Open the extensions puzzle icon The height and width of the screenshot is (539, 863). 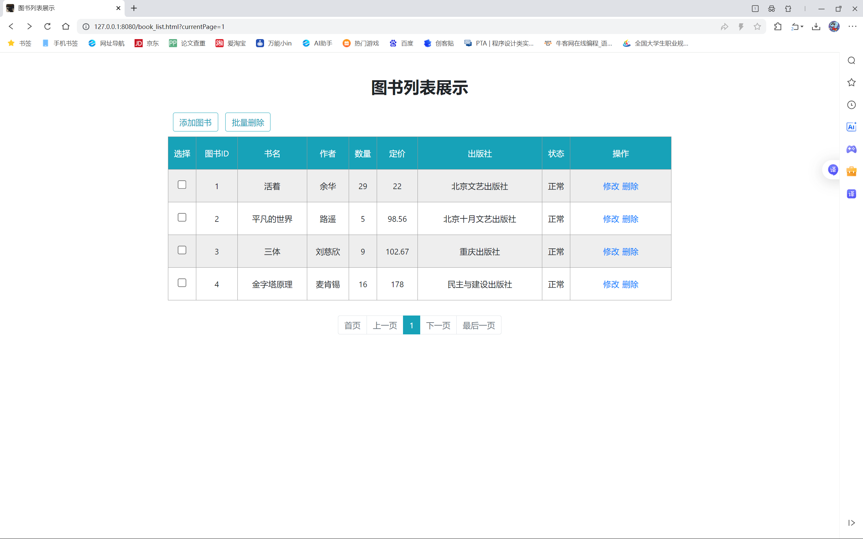coord(778,26)
